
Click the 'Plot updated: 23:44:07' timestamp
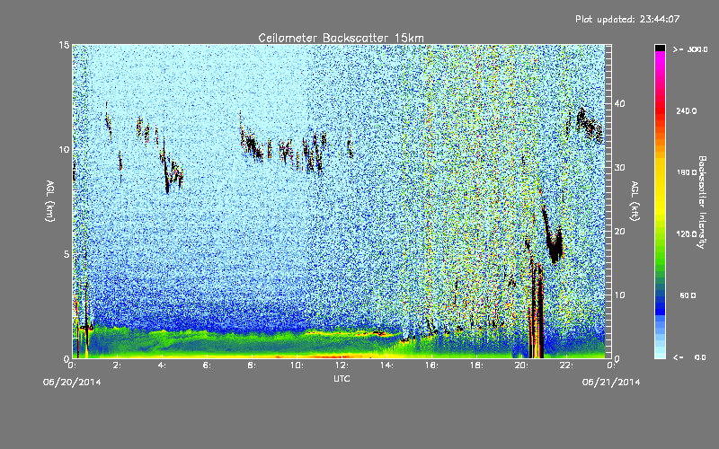(627, 19)
